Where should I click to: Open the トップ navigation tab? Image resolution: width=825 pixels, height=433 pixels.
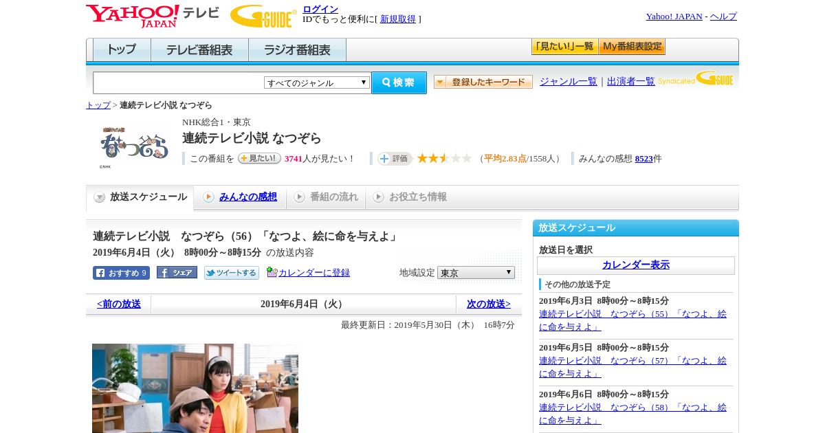[122, 50]
